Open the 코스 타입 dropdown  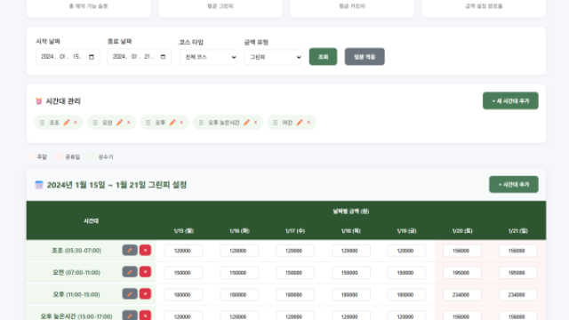[x=208, y=57]
